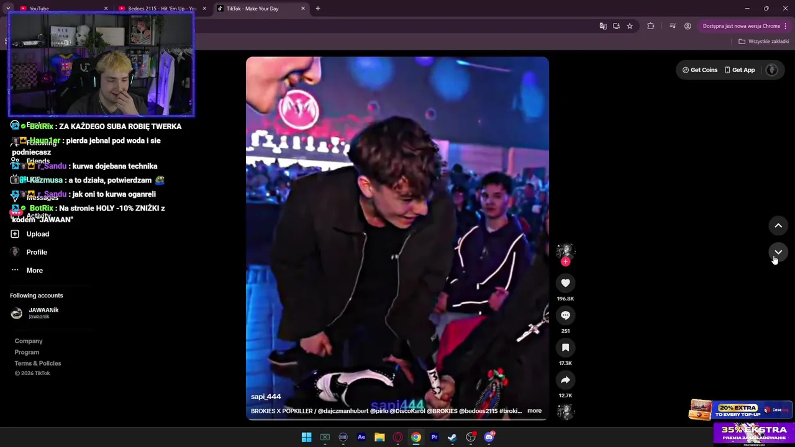
Task: Open the spinning sound disc thumbnail
Action: 565,411
